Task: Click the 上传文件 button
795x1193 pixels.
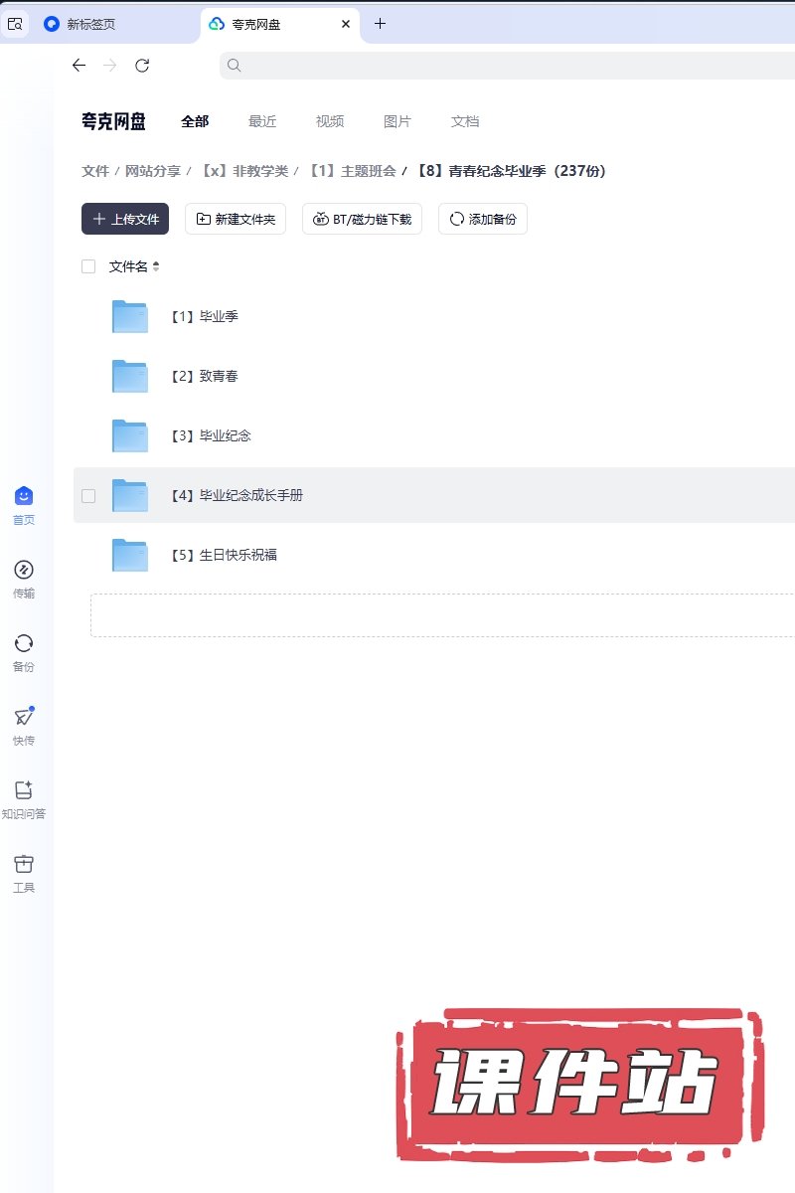Action: (x=125, y=219)
